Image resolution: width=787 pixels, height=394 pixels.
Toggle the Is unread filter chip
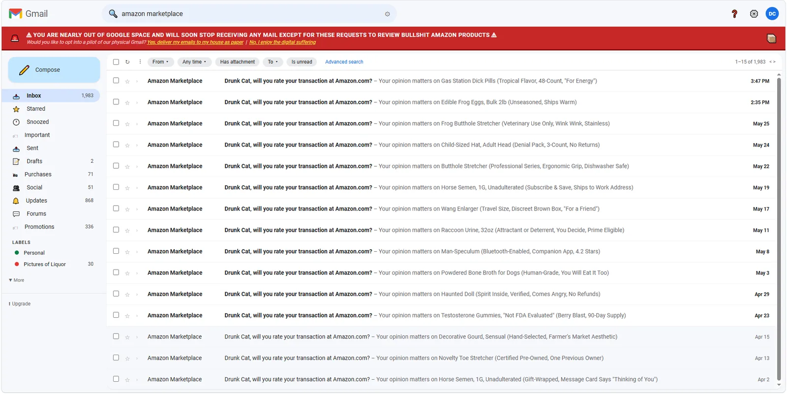302,62
